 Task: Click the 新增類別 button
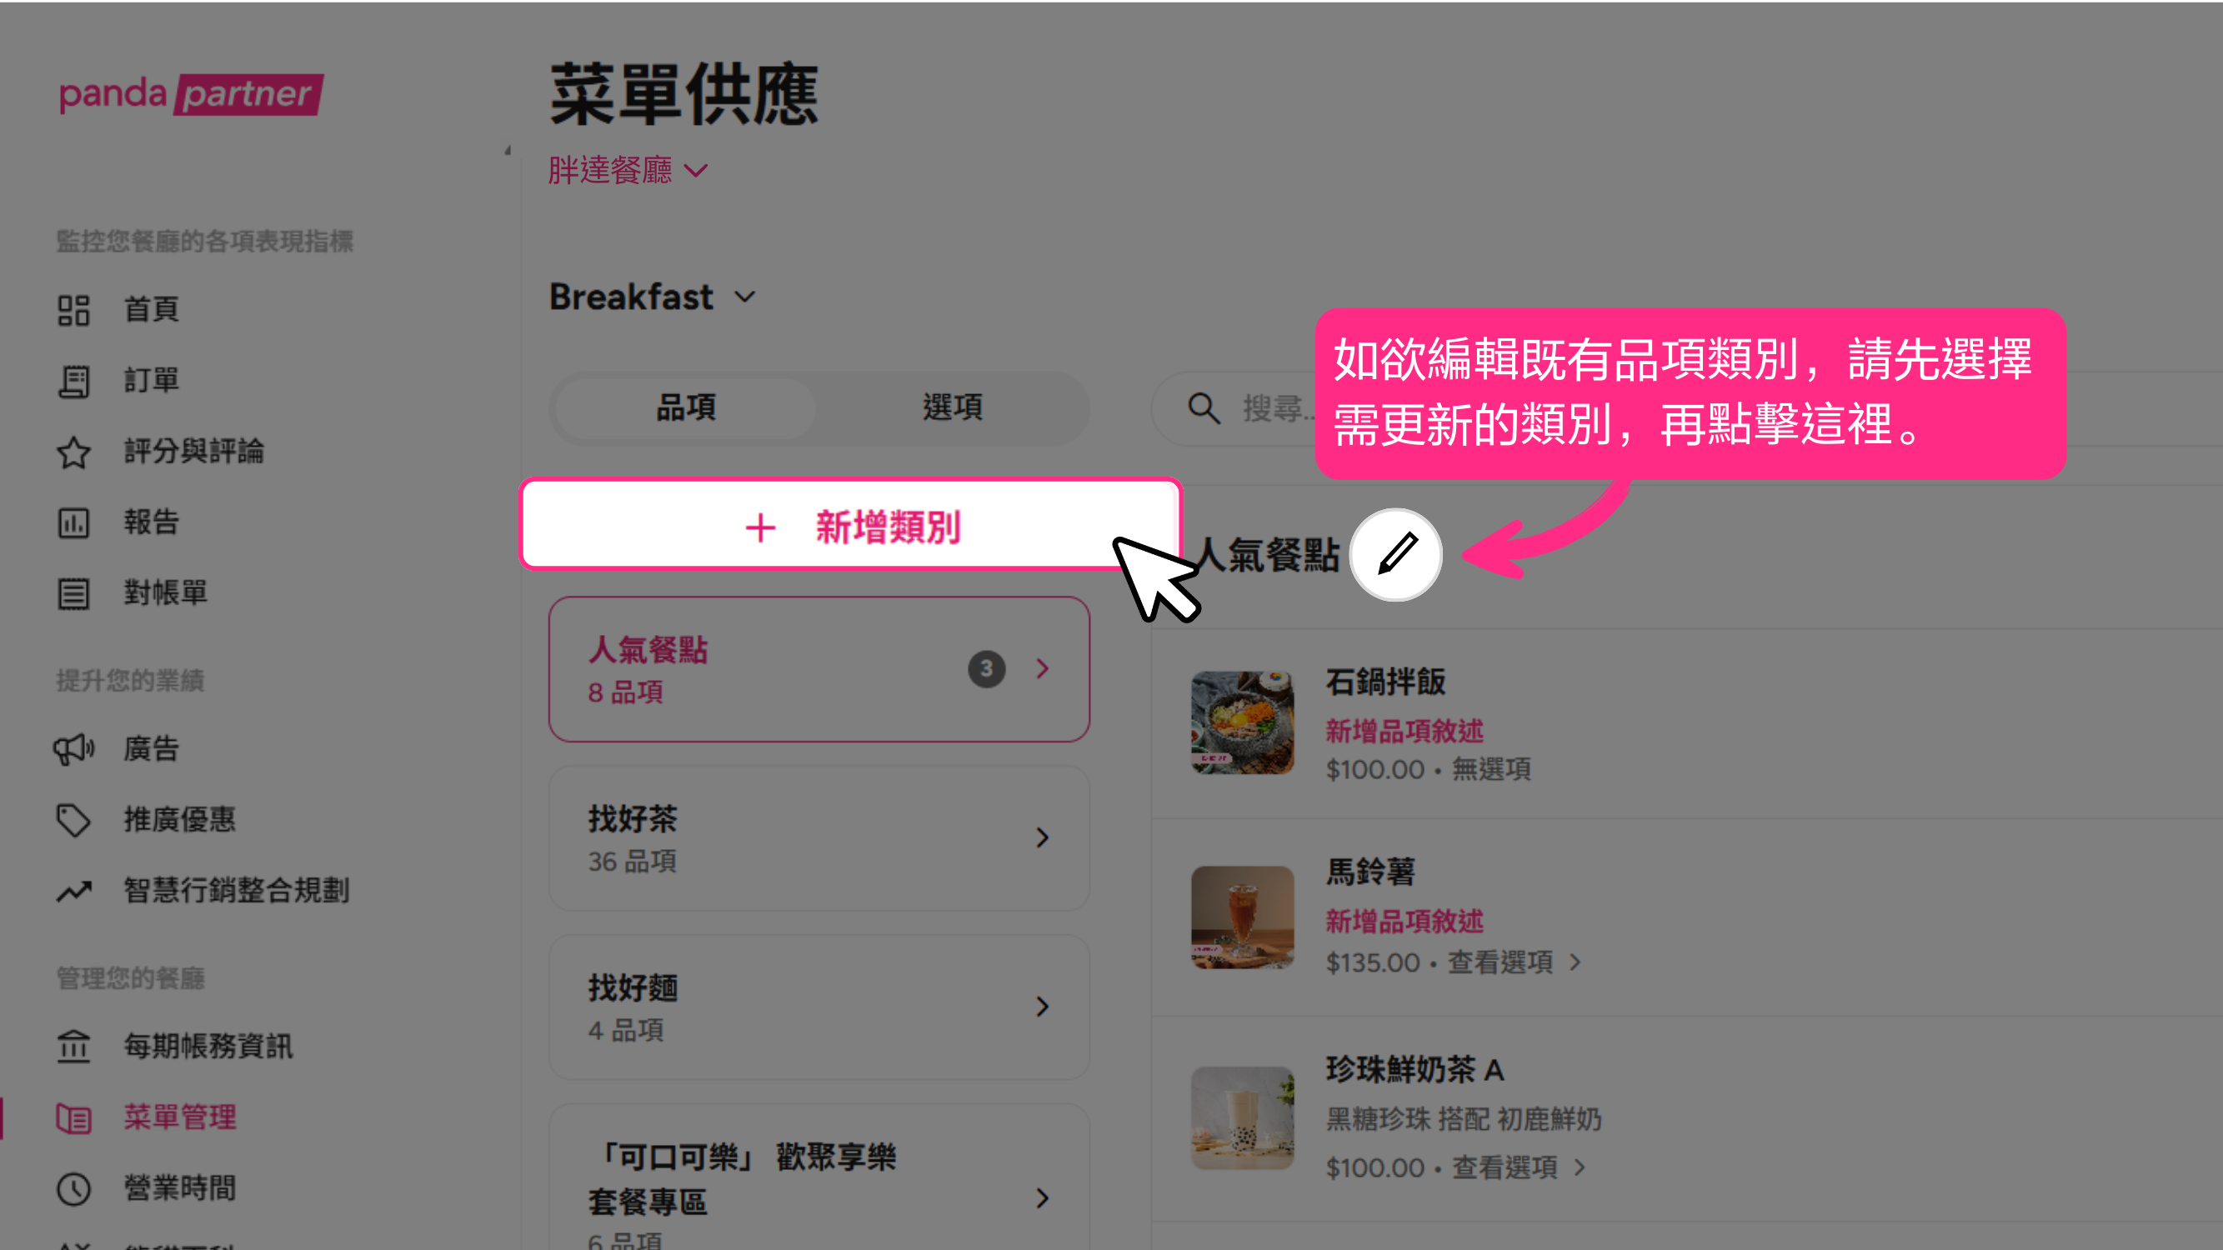coord(851,524)
